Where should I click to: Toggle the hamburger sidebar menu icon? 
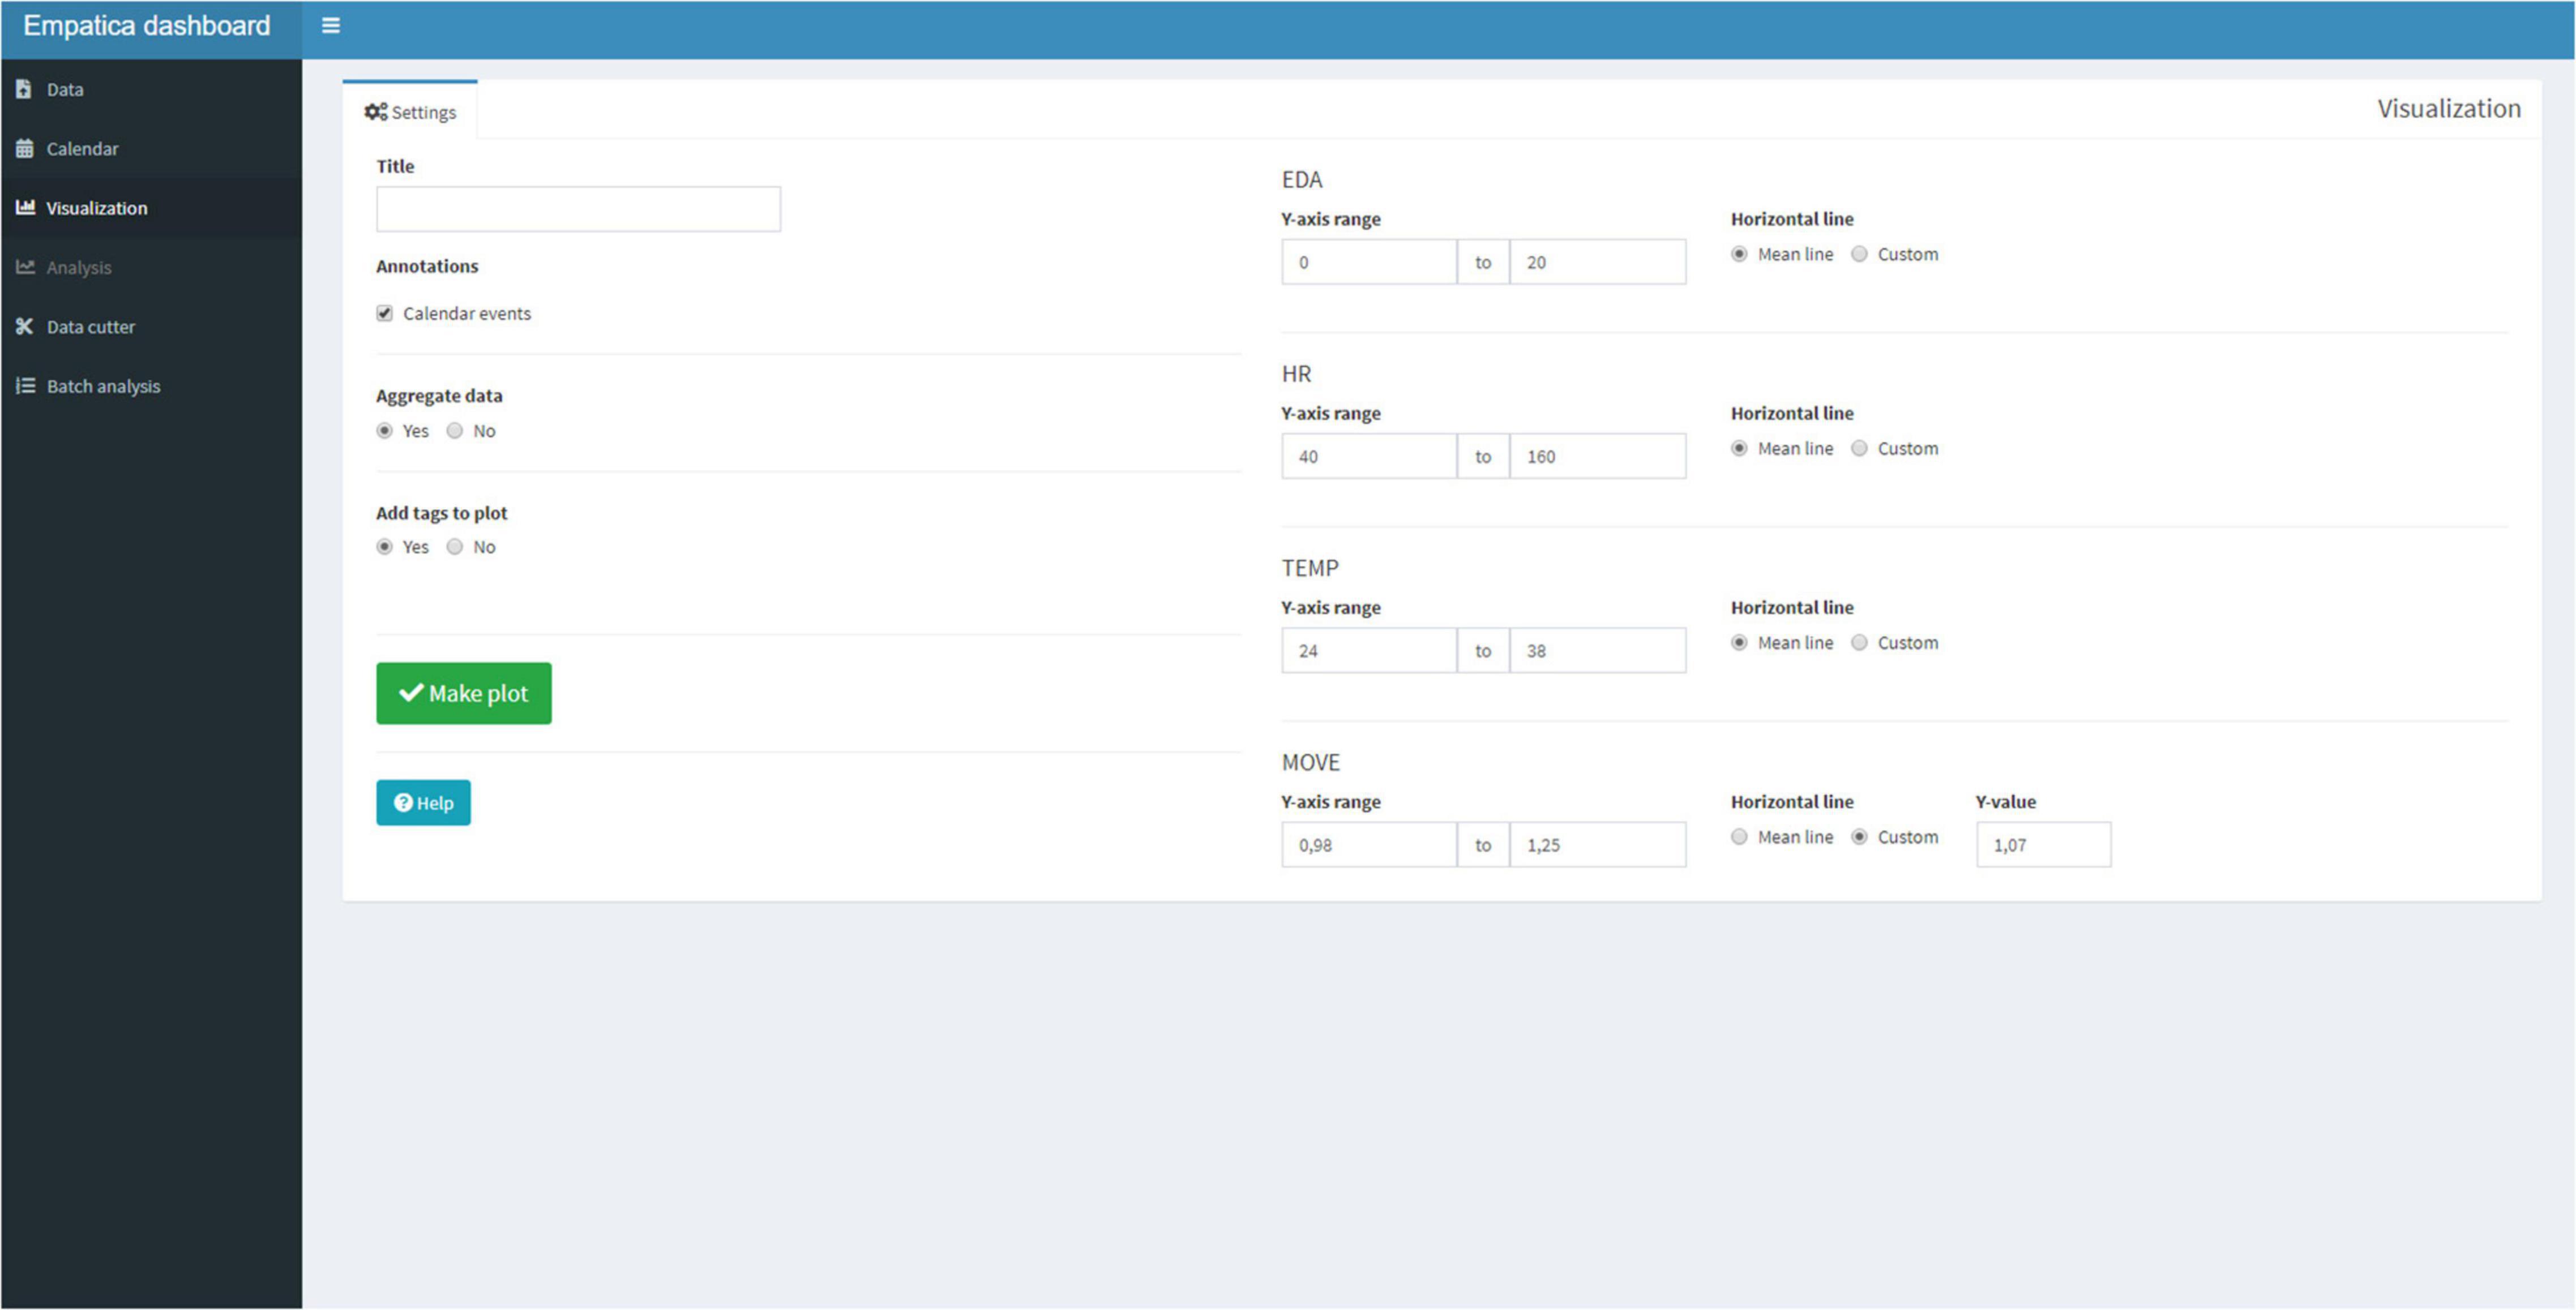pyautogui.click(x=330, y=26)
